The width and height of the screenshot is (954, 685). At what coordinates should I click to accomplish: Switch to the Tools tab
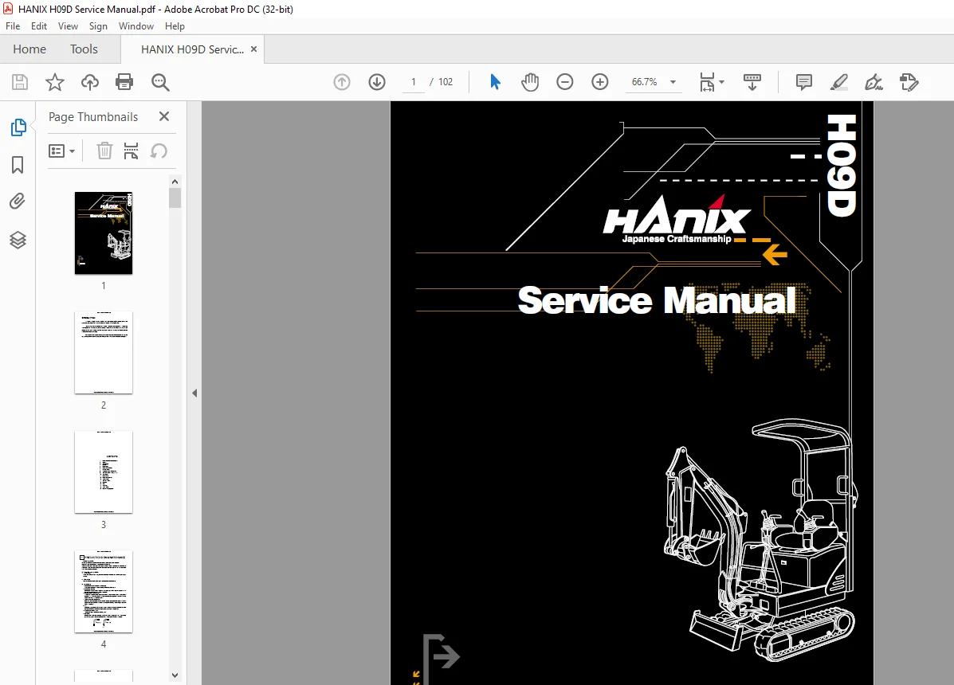tap(84, 49)
